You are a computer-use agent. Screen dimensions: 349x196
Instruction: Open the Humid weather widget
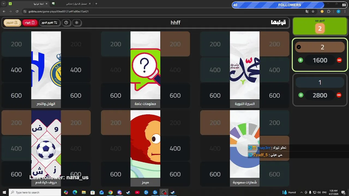pyautogui.click(x=289, y=192)
